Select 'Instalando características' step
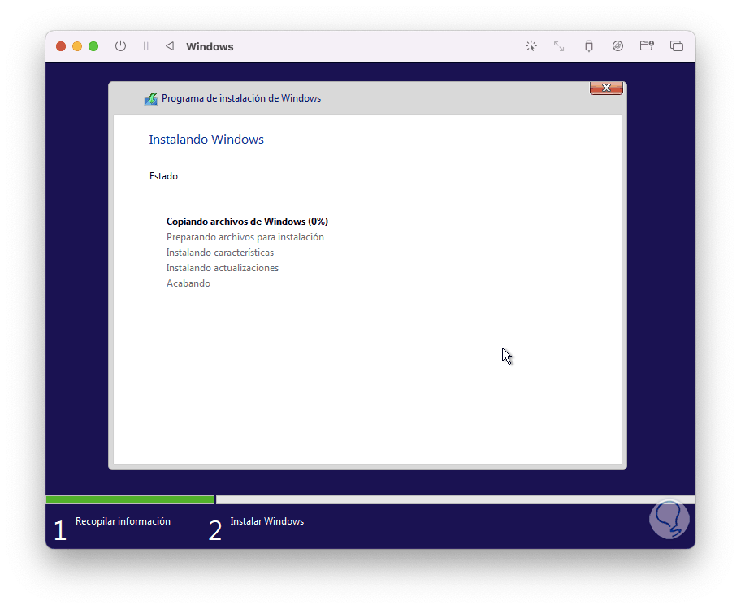The width and height of the screenshot is (741, 609). point(220,253)
